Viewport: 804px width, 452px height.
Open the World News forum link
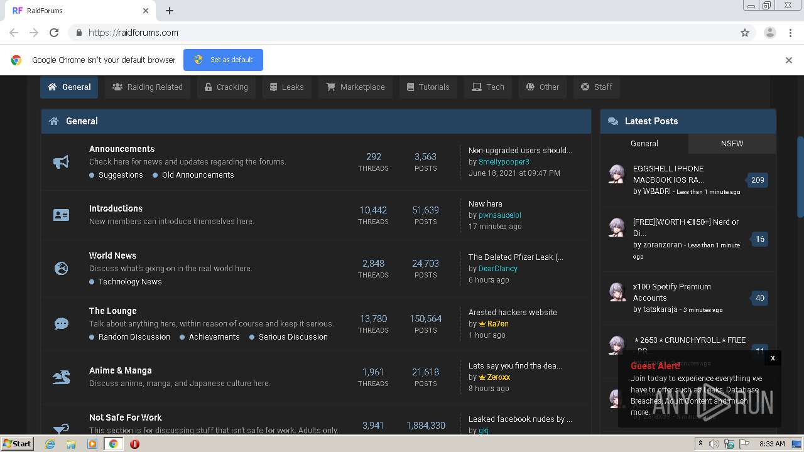point(112,256)
